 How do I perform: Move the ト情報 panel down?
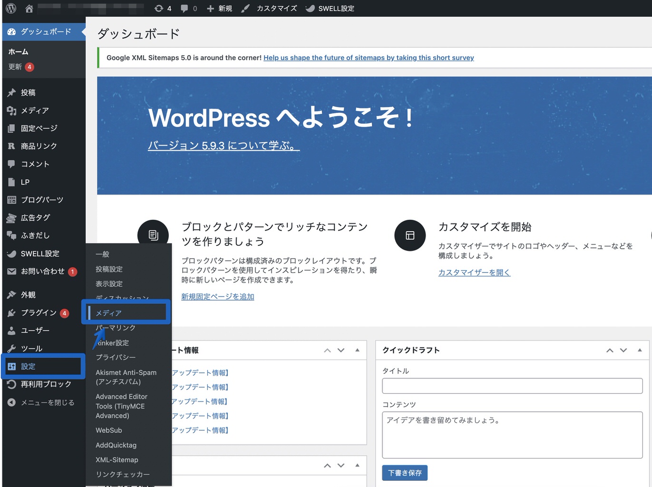[x=341, y=350]
